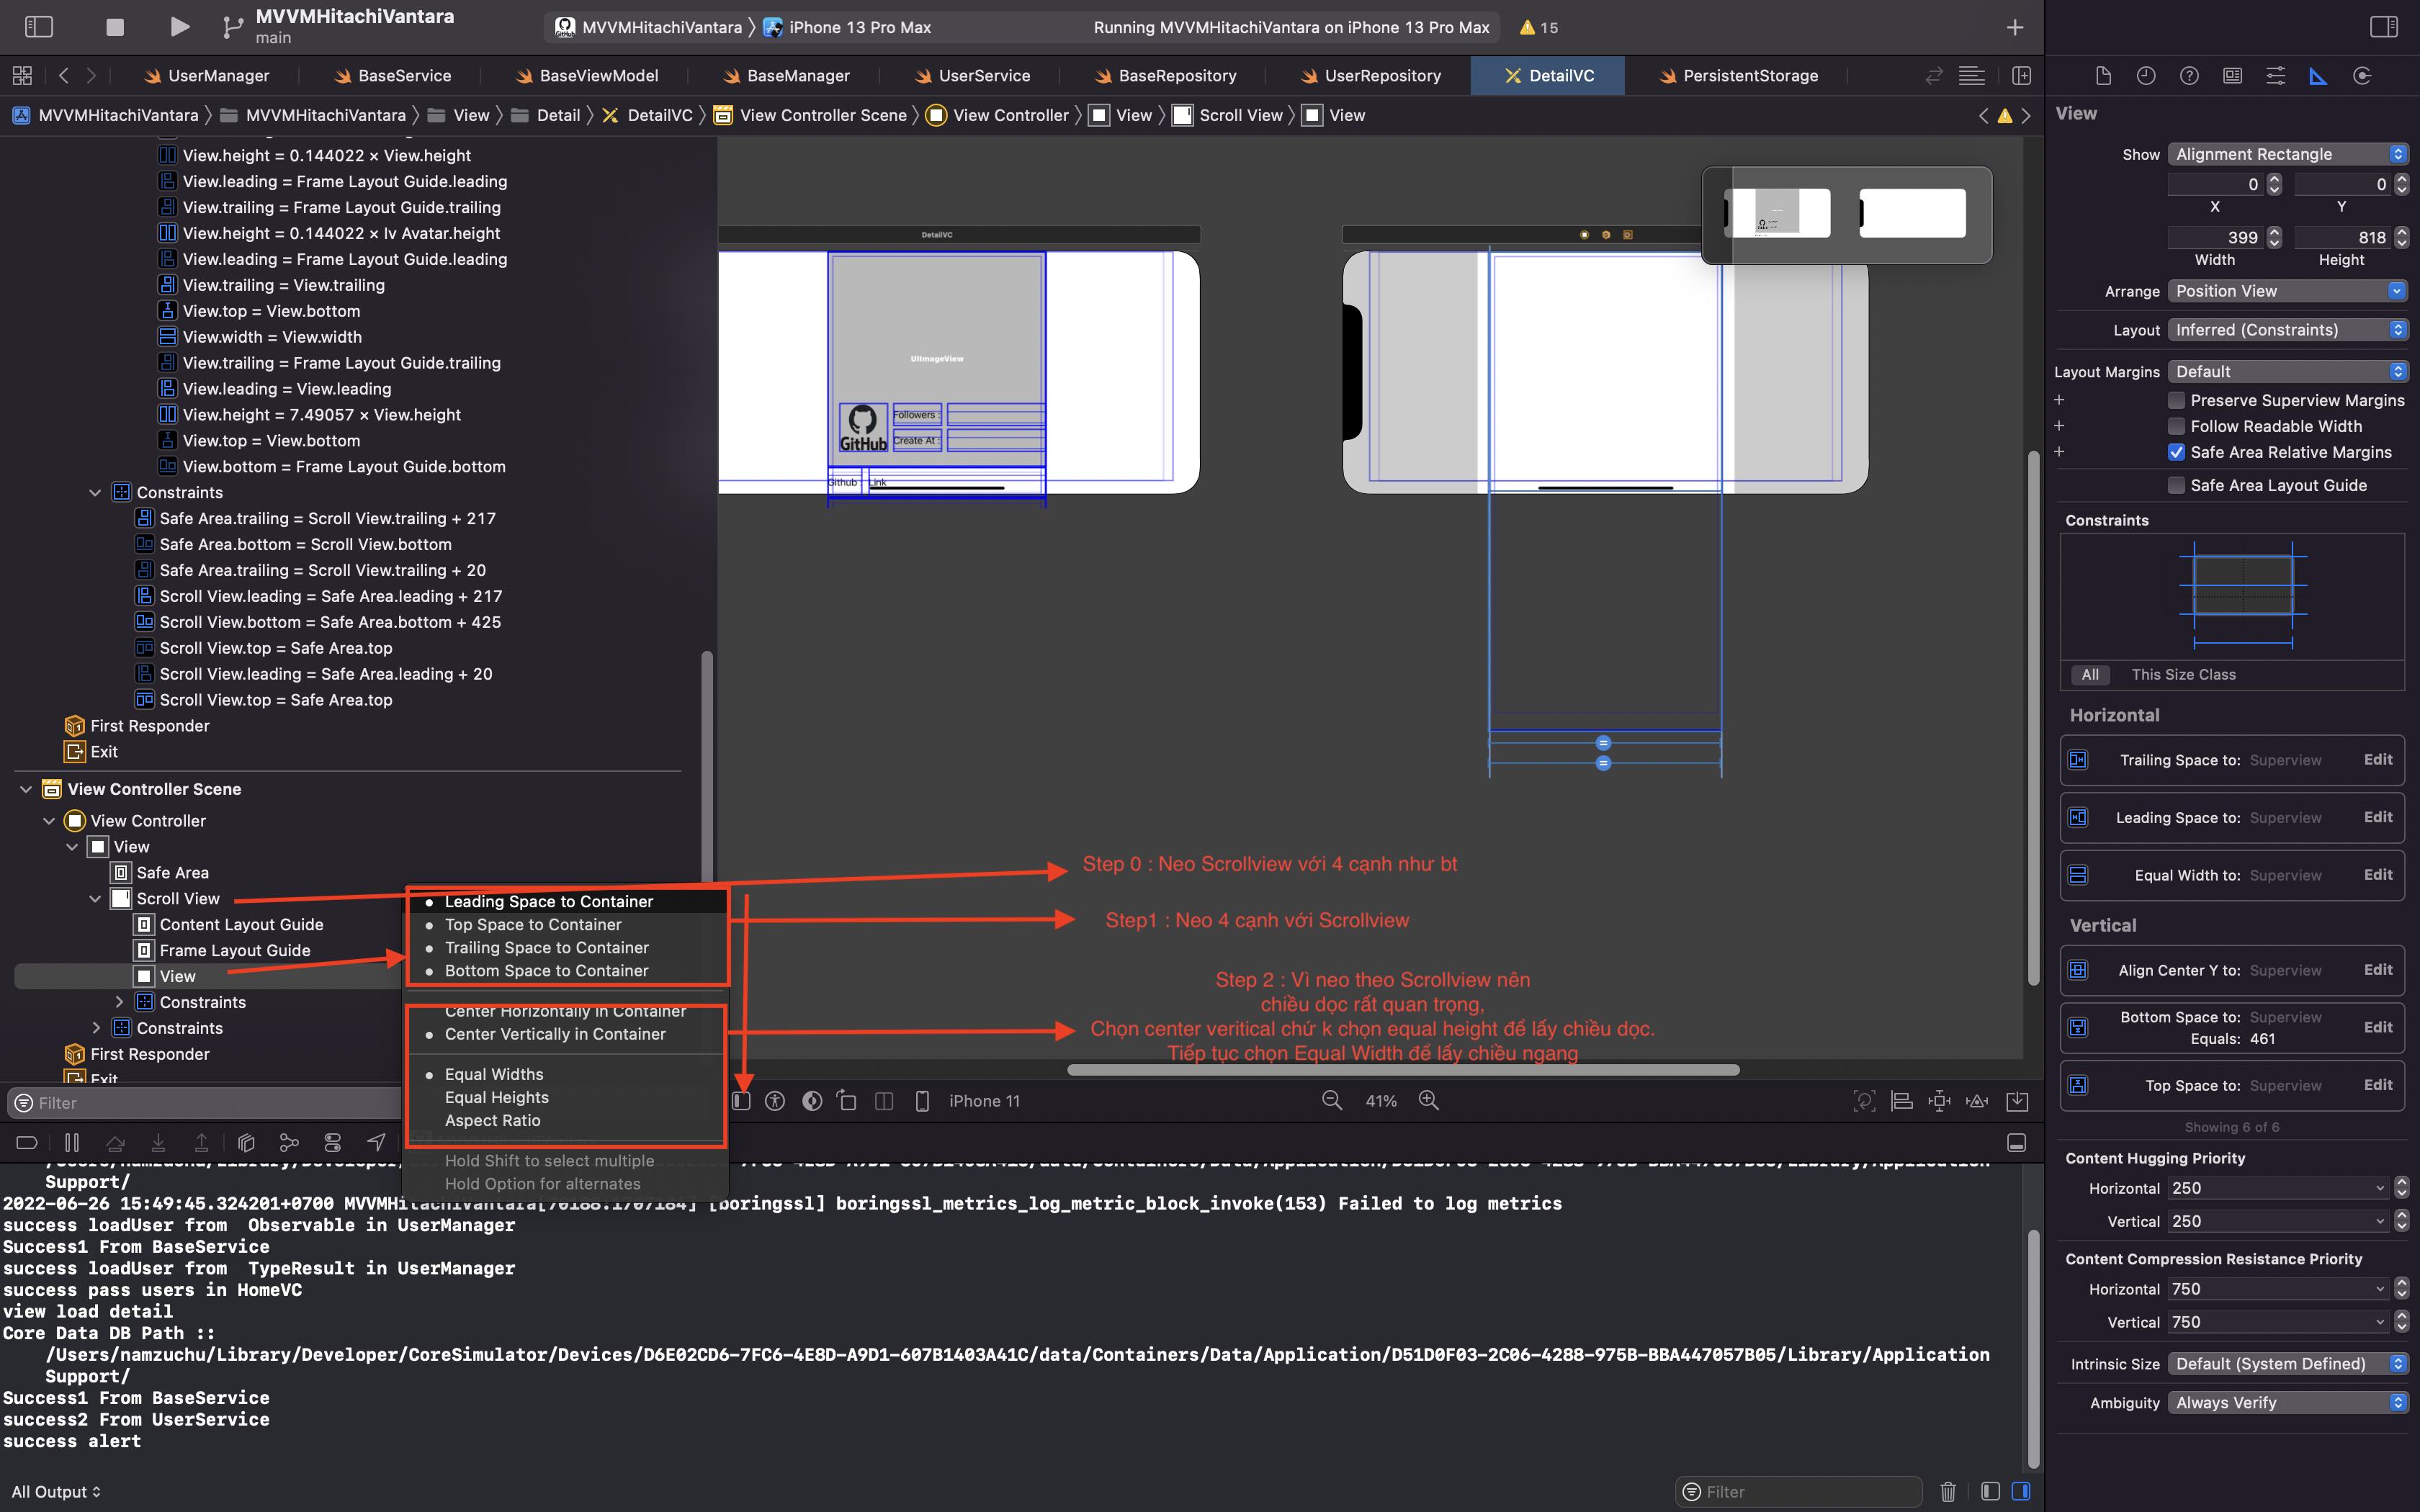Open the Connections inspector

pos(2362,76)
